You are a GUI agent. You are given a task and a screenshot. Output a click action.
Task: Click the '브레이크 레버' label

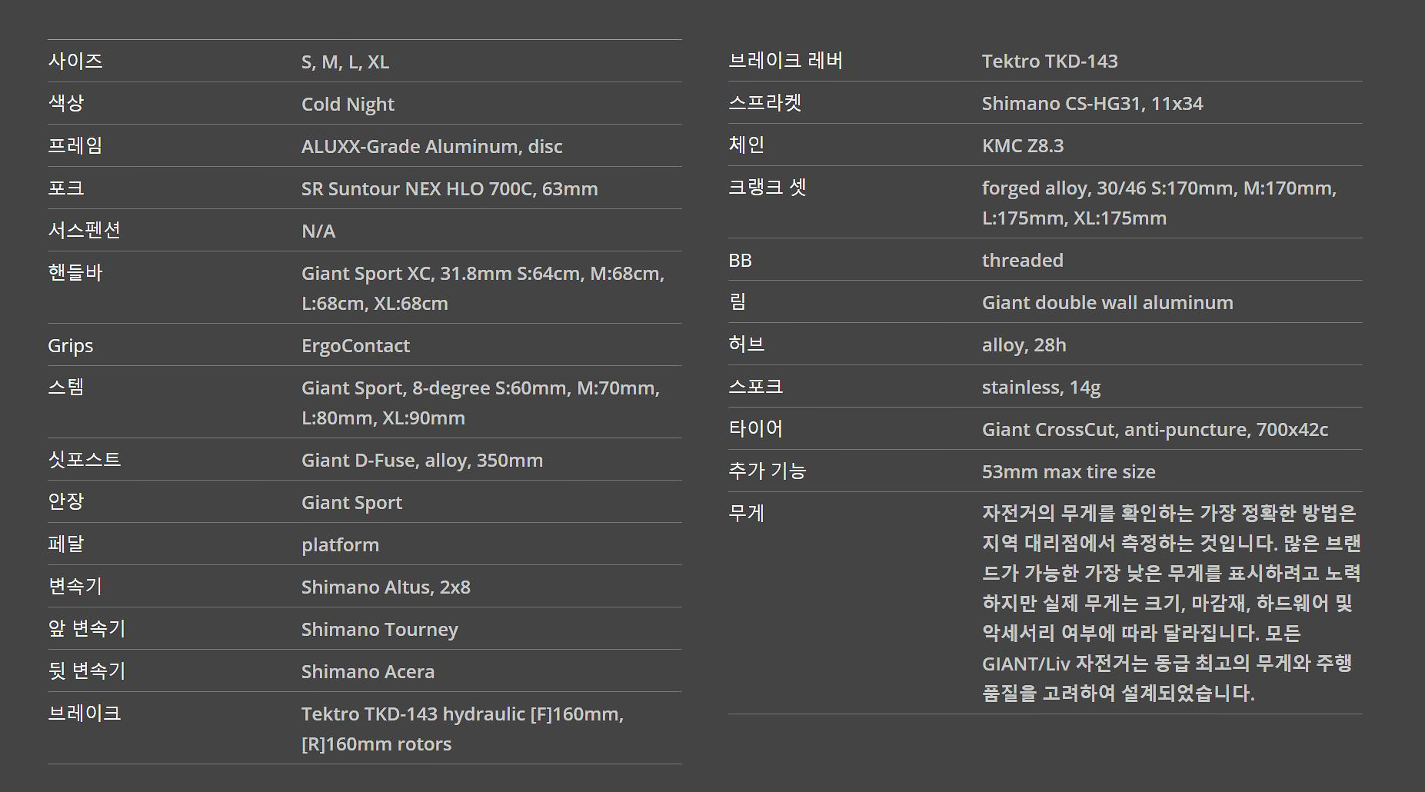(786, 61)
